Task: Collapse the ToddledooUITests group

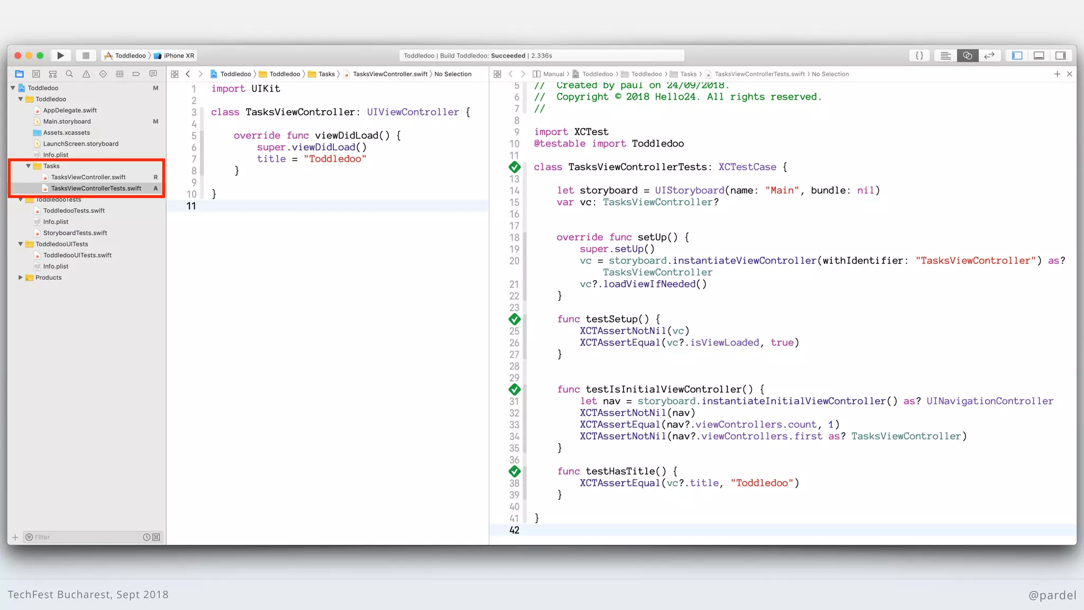Action: [21, 244]
